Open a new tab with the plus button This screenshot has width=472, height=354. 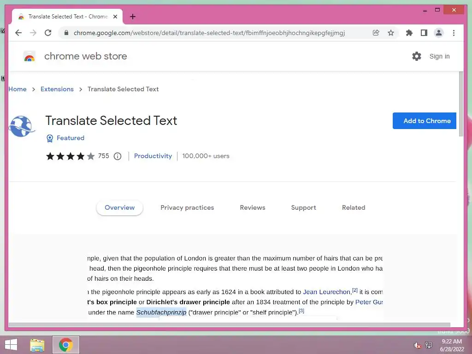(x=133, y=17)
